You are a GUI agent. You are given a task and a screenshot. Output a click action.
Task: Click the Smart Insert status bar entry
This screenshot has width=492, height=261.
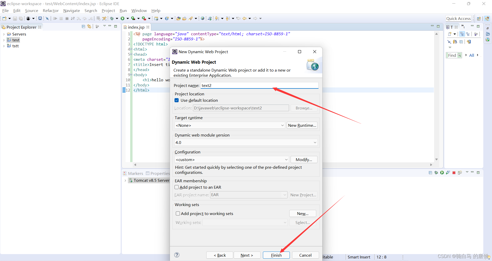(359, 257)
